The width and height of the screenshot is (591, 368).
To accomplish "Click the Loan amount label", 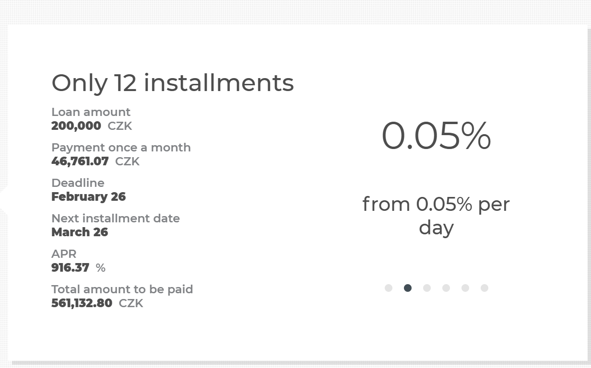I will 91,112.
